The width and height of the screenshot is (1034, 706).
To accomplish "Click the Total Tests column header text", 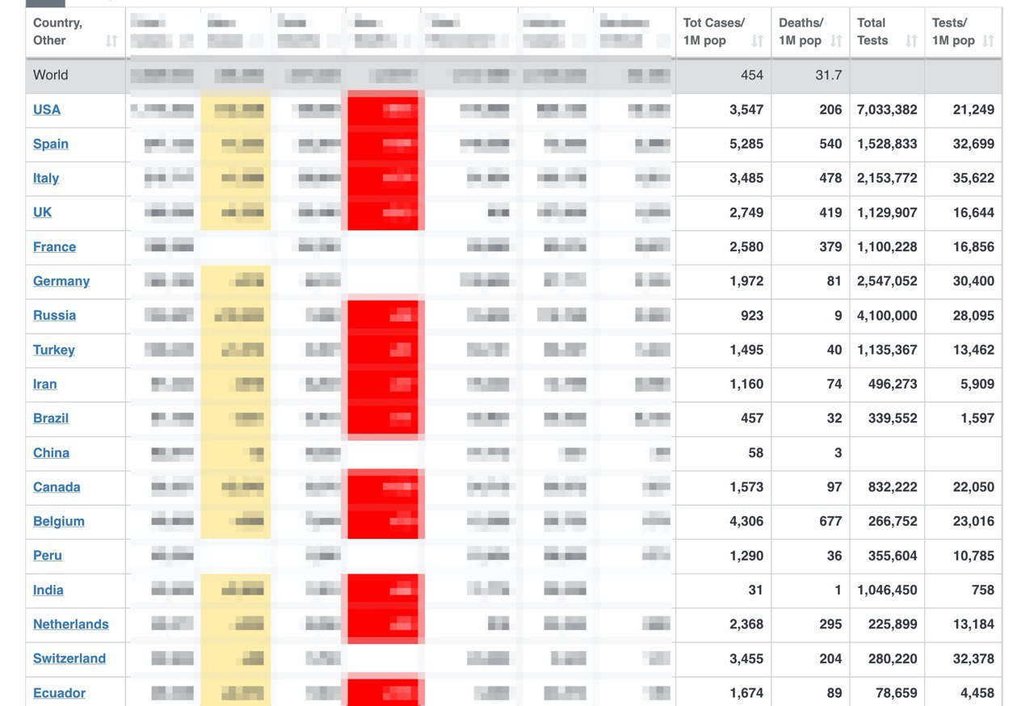I will point(872,32).
